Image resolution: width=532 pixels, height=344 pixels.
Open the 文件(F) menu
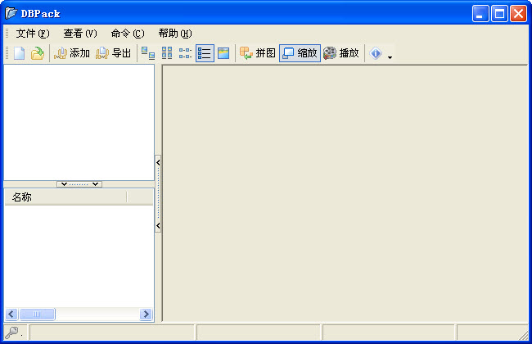point(33,34)
